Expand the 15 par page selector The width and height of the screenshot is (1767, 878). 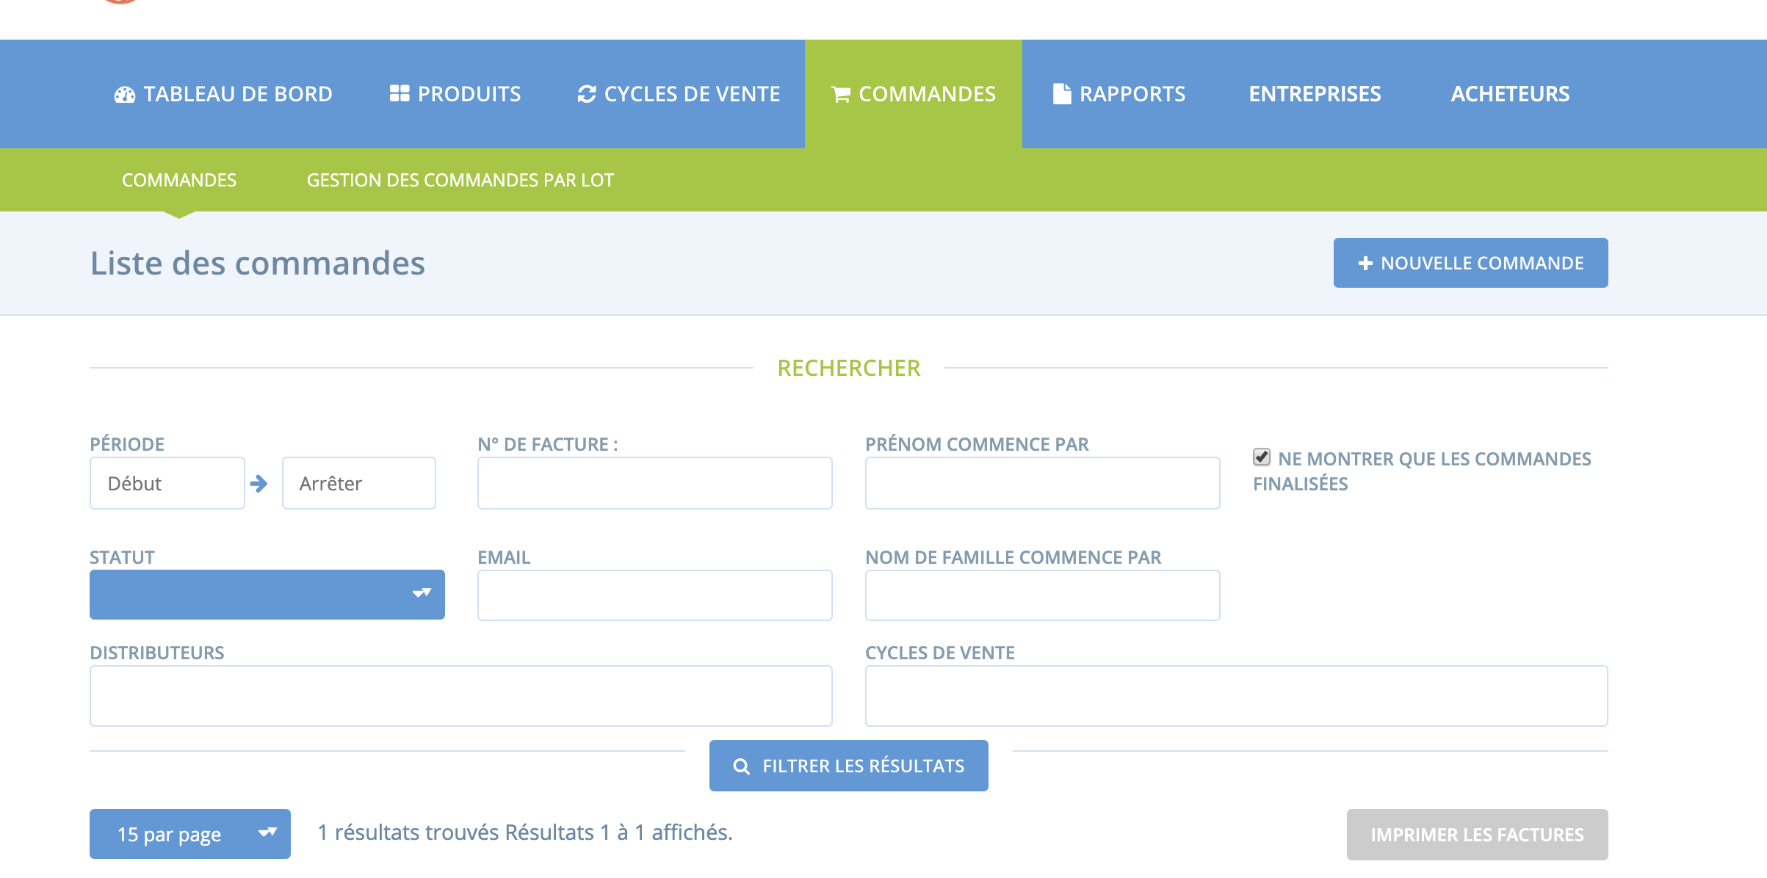click(190, 834)
